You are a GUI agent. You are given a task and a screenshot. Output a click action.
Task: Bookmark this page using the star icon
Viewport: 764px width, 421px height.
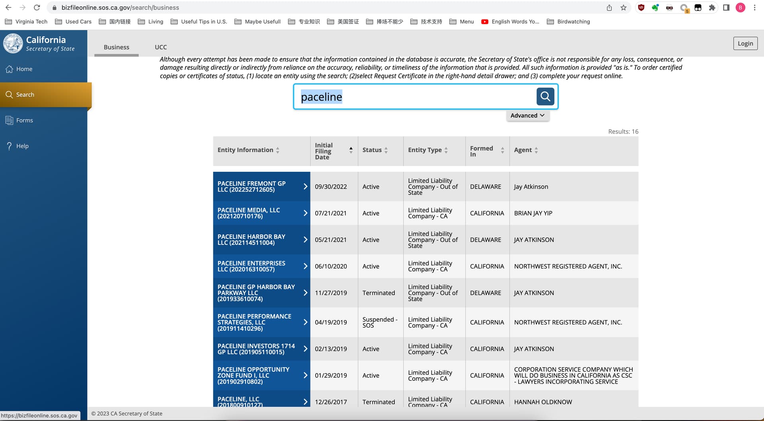tap(624, 8)
